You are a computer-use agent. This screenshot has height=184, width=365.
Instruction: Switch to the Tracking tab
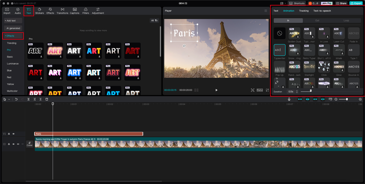(x=304, y=11)
